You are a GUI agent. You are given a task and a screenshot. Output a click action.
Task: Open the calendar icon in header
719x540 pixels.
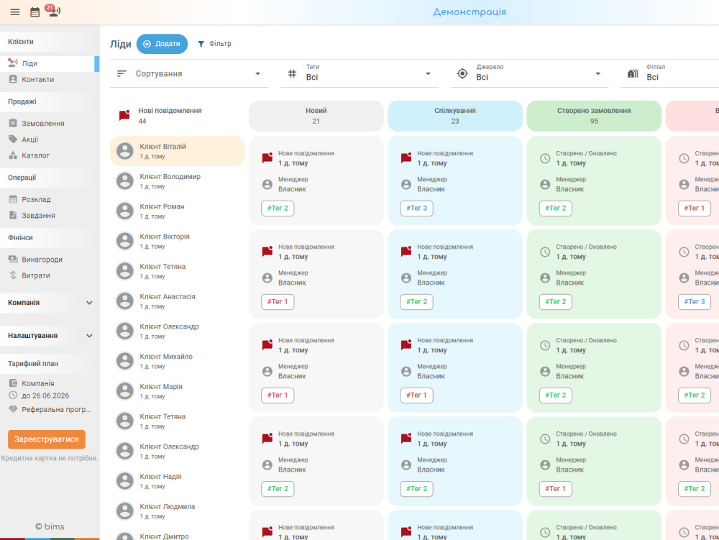(35, 12)
